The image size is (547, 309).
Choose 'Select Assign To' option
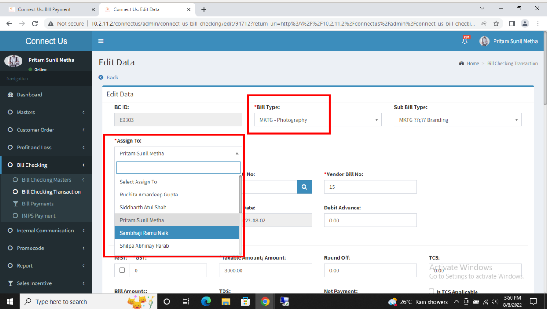click(x=177, y=182)
